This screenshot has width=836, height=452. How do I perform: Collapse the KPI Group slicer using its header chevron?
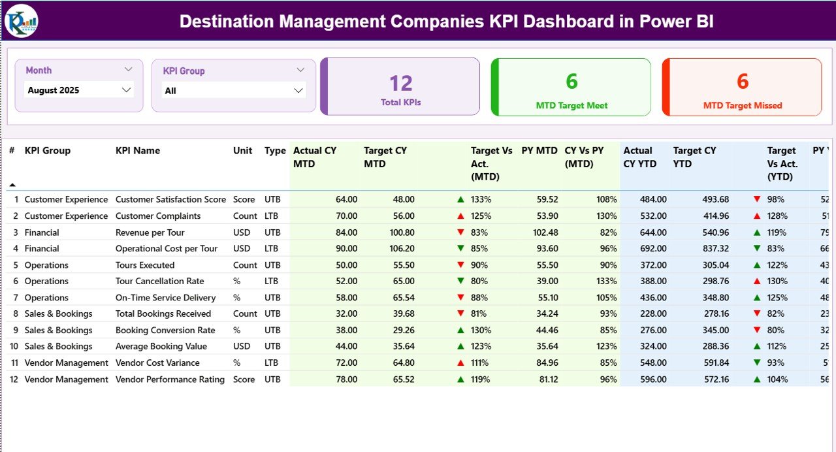click(300, 69)
